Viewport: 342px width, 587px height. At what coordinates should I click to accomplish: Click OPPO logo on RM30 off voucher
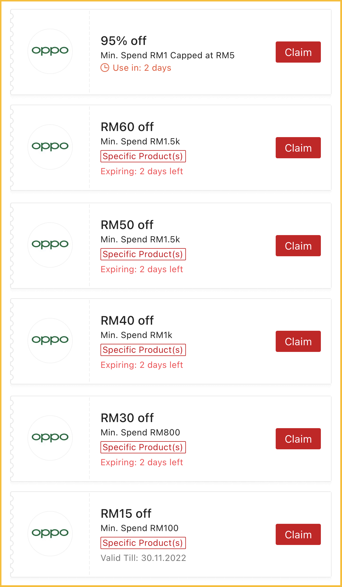point(50,438)
